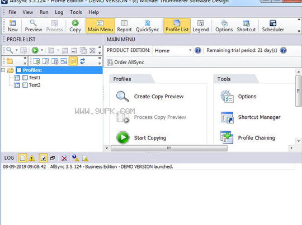Open the Product Edition combo box
302x225 pixels.
point(173,50)
